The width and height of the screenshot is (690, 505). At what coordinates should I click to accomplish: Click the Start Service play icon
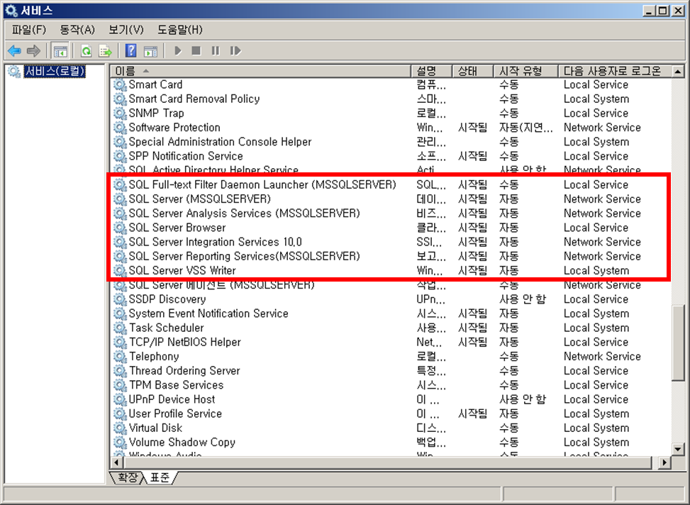pyautogui.click(x=178, y=51)
